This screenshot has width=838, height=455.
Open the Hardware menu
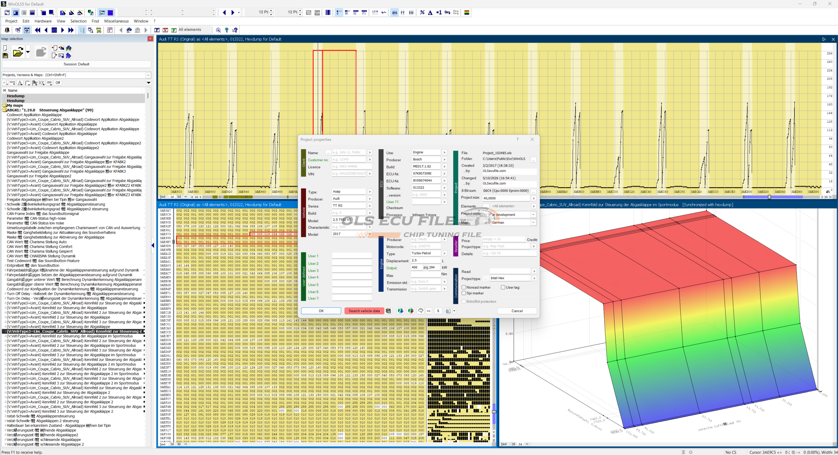43,21
